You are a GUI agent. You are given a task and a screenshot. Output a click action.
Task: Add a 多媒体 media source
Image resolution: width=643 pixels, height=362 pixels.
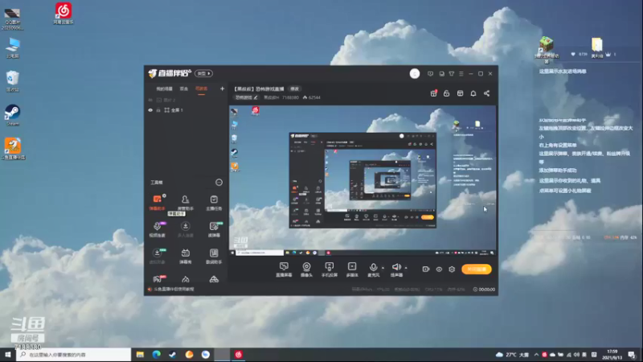click(x=352, y=269)
